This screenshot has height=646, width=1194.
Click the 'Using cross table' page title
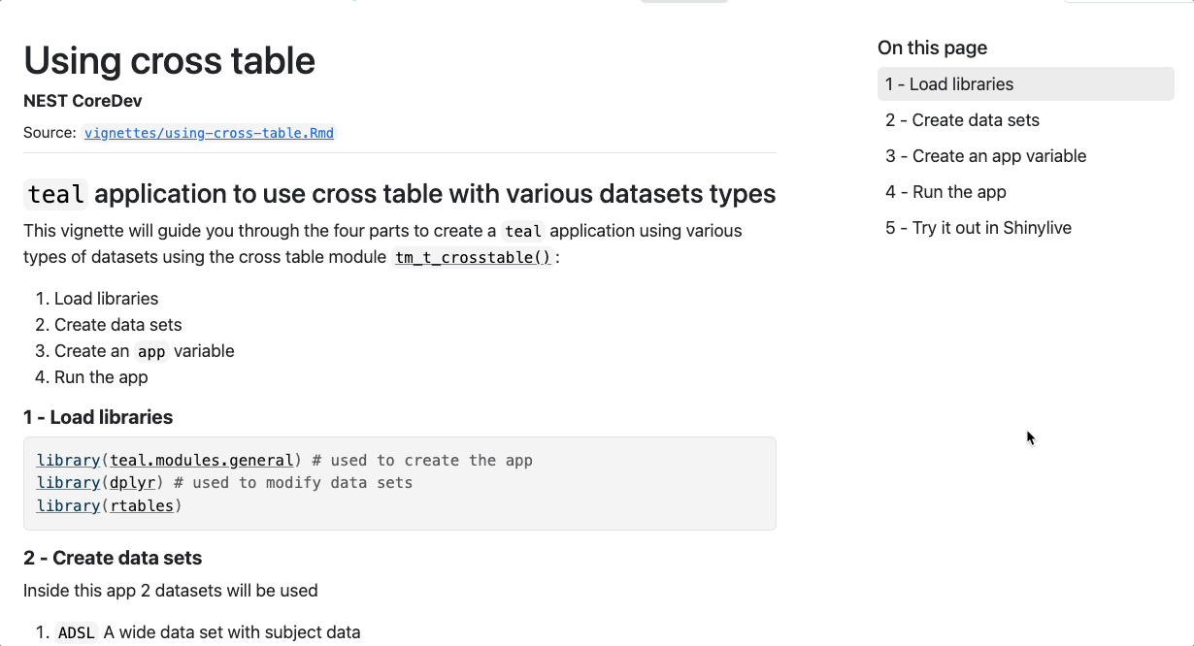pyautogui.click(x=169, y=60)
